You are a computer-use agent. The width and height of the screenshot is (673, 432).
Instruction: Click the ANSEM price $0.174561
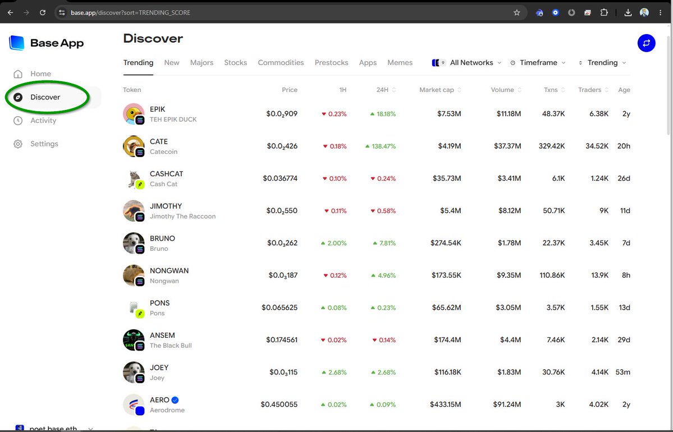[282, 340]
